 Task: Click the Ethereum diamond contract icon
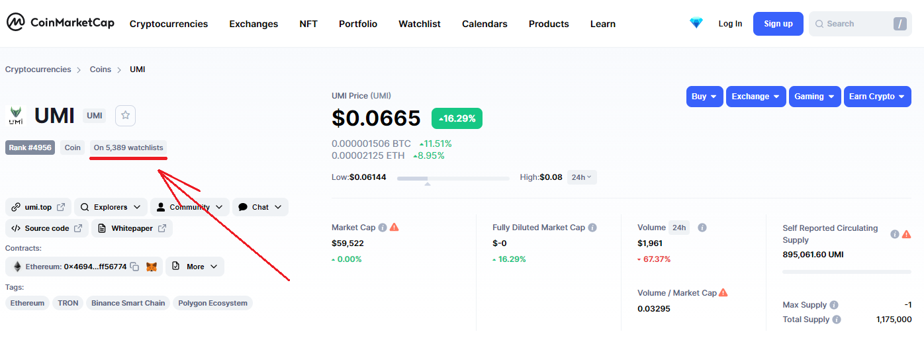pyautogui.click(x=17, y=267)
